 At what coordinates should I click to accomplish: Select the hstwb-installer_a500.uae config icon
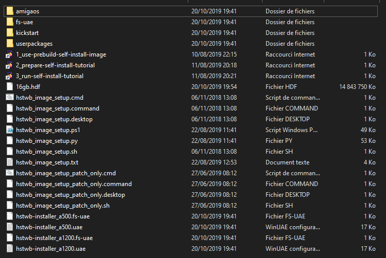point(10,227)
